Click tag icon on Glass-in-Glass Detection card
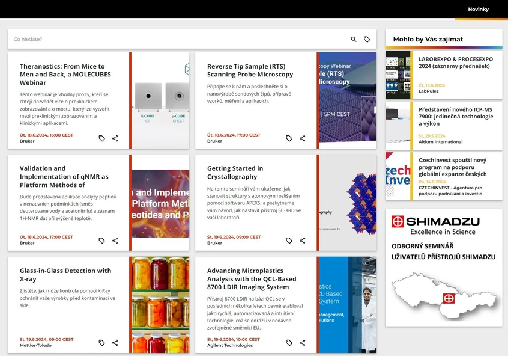Viewport: 508px width, 356px height. pos(101,343)
